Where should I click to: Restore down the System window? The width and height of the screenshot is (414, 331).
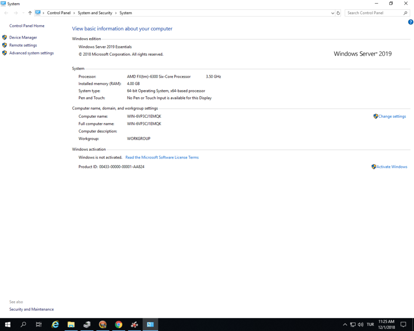pos(391,3)
